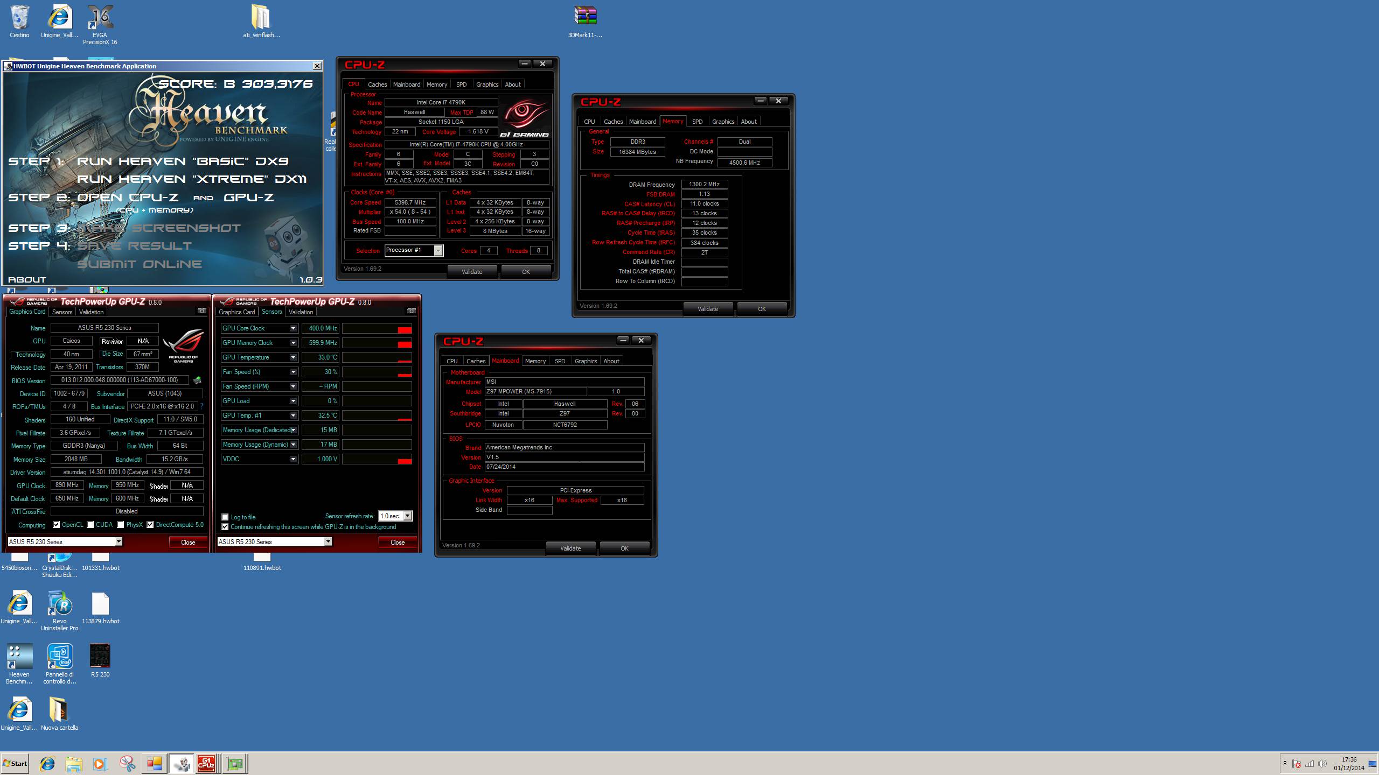
Task: Switch to SPD tab in CPU-Z Memory window
Action: [x=697, y=122]
